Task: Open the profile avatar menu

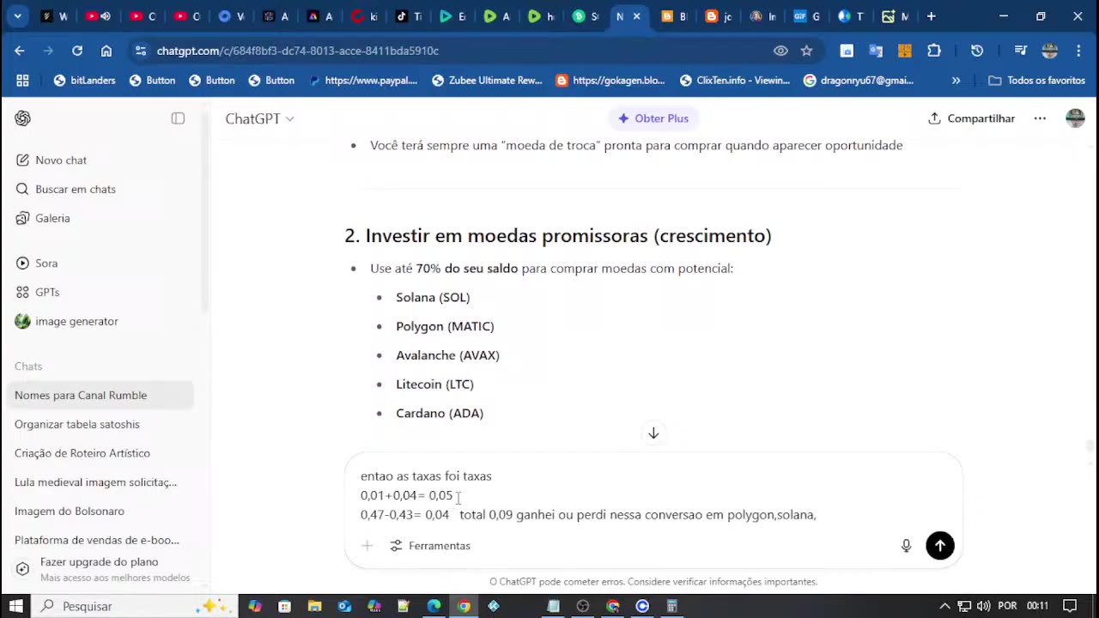Action: pos(1075,118)
